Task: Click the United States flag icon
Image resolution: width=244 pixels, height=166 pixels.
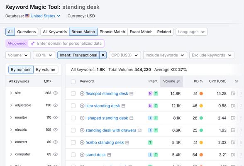Action: [27, 16]
